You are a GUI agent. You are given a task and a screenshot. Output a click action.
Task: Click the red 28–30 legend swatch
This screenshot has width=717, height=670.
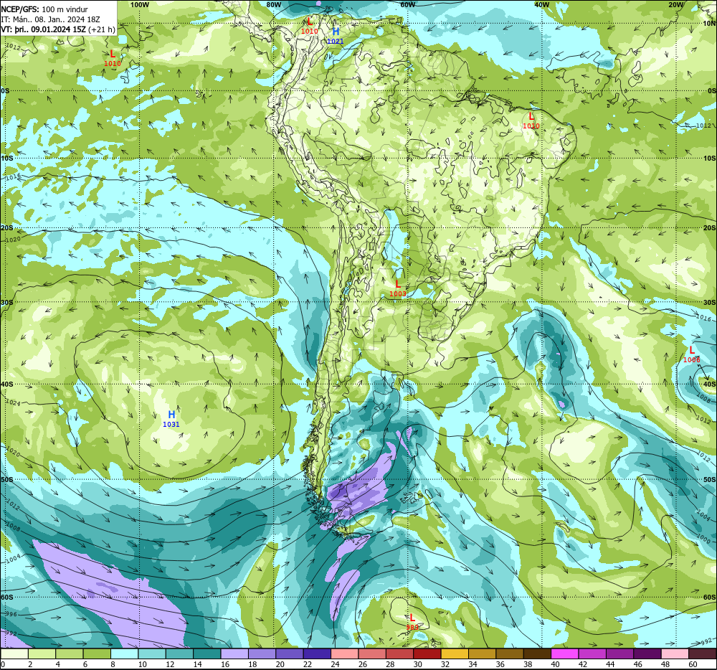point(399,654)
